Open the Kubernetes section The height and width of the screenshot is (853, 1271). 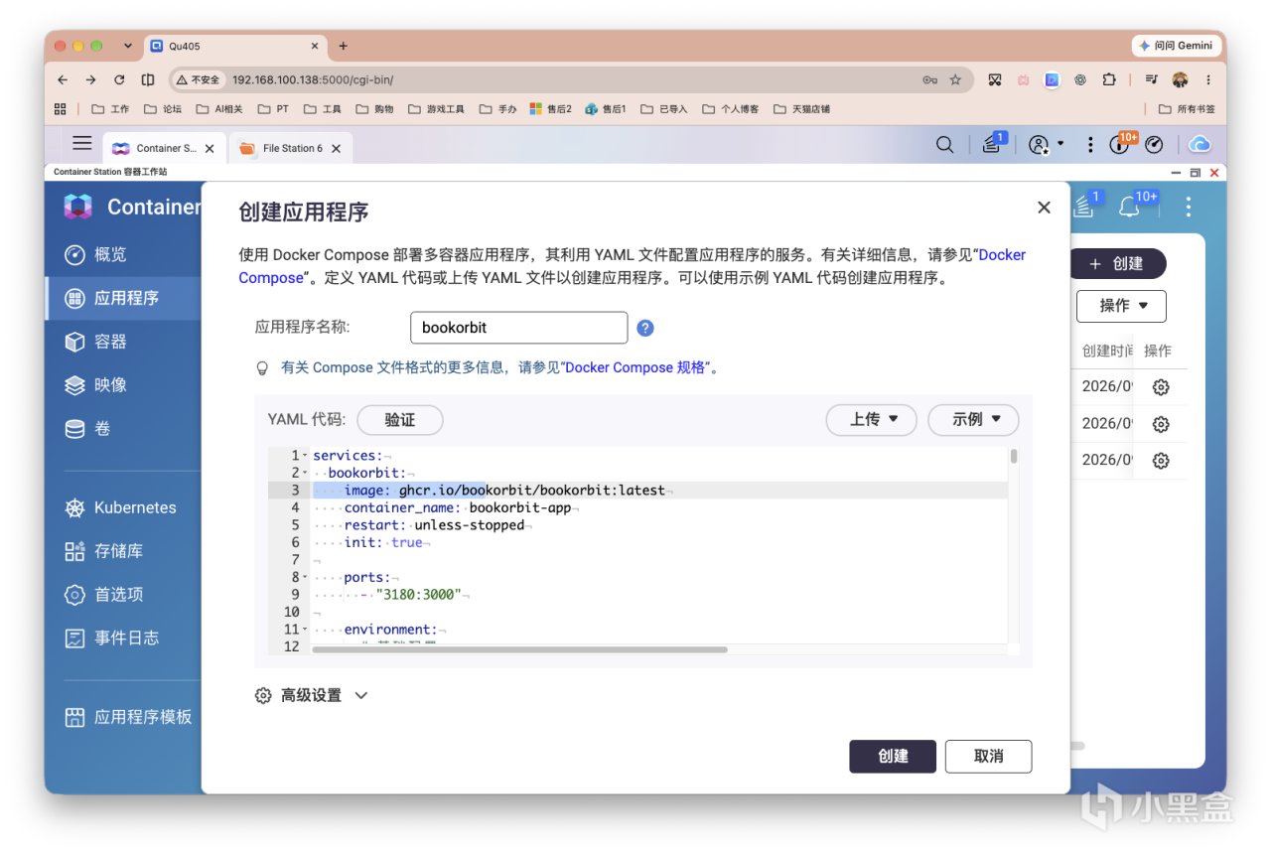pyautogui.click(x=120, y=507)
